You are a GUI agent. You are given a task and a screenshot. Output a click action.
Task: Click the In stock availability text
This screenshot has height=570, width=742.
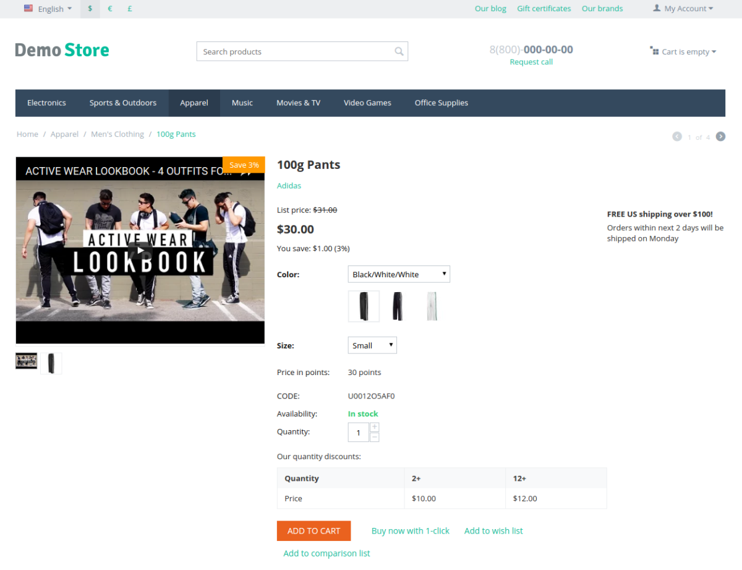pyautogui.click(x=363, y=414)
